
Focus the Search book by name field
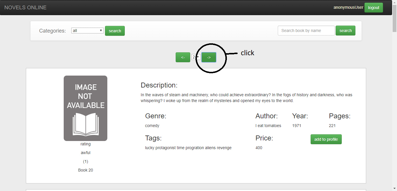coord(306,31)
